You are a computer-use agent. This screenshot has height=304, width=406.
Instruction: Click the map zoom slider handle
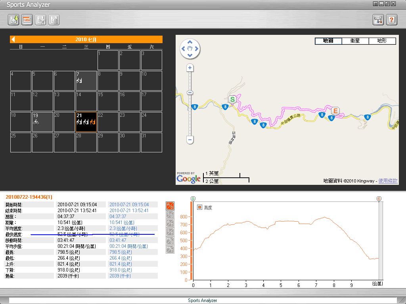(190, 93)
